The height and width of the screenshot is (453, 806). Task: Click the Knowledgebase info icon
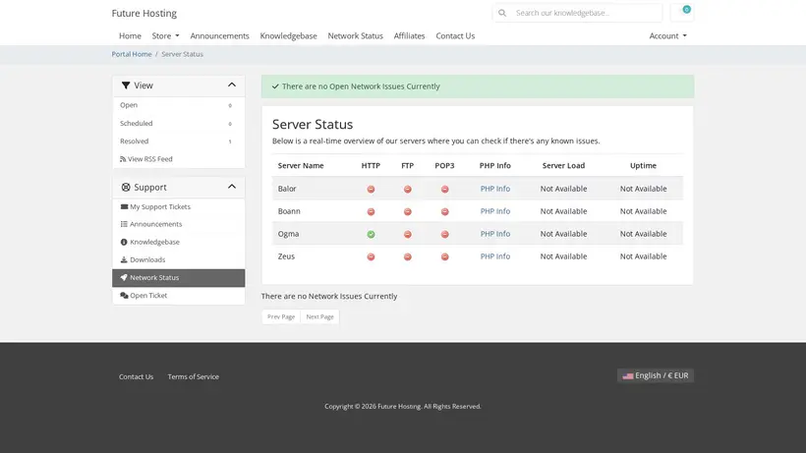tap(124, 242)
